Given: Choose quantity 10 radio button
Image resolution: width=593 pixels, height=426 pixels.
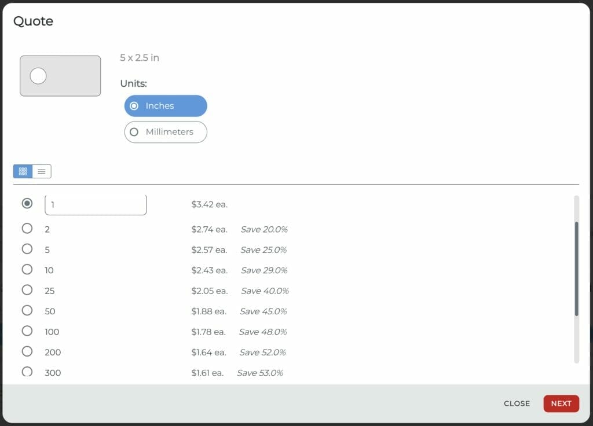Looking at the screenshot, I should pyautogui.click(x=27, y=270).
